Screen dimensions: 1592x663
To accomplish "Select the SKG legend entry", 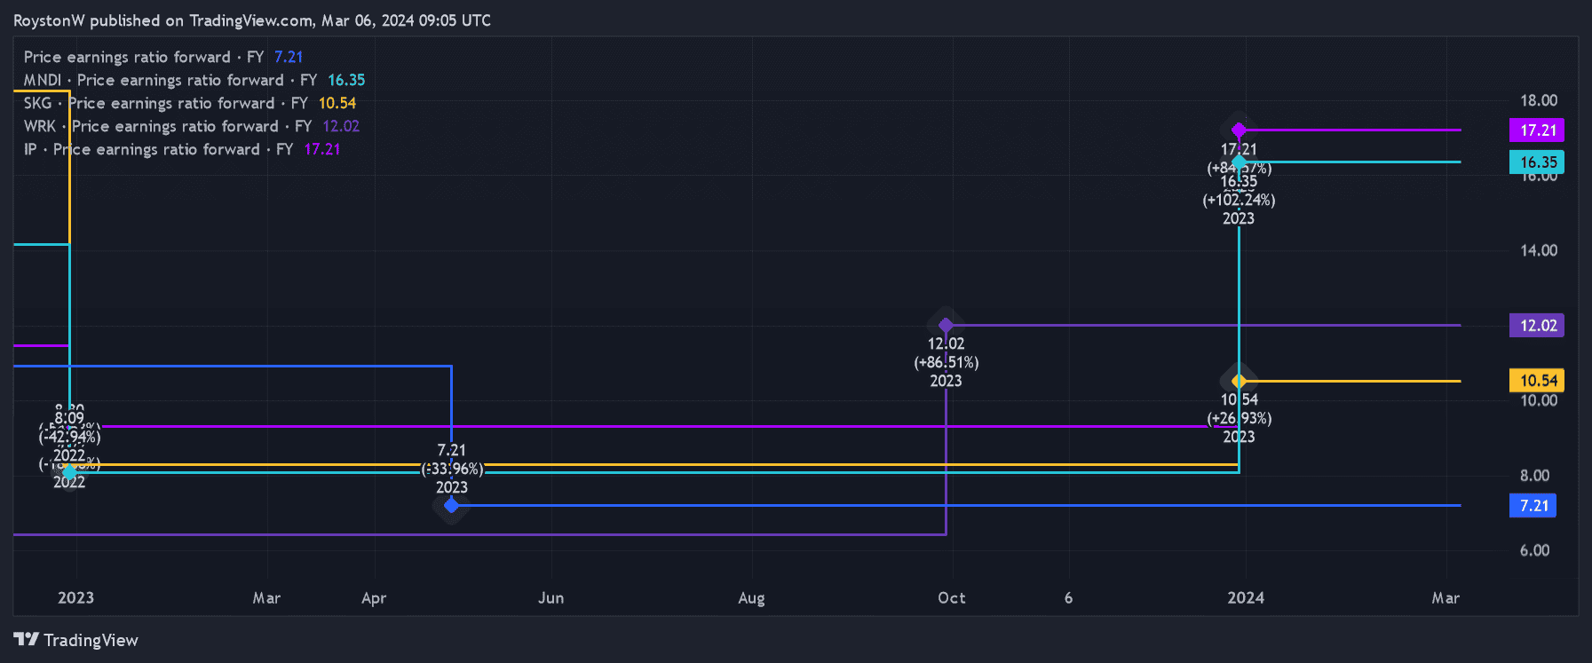I will point(189,103).
